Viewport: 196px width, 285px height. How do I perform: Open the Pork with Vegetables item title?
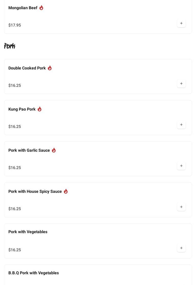click(28, 232)
